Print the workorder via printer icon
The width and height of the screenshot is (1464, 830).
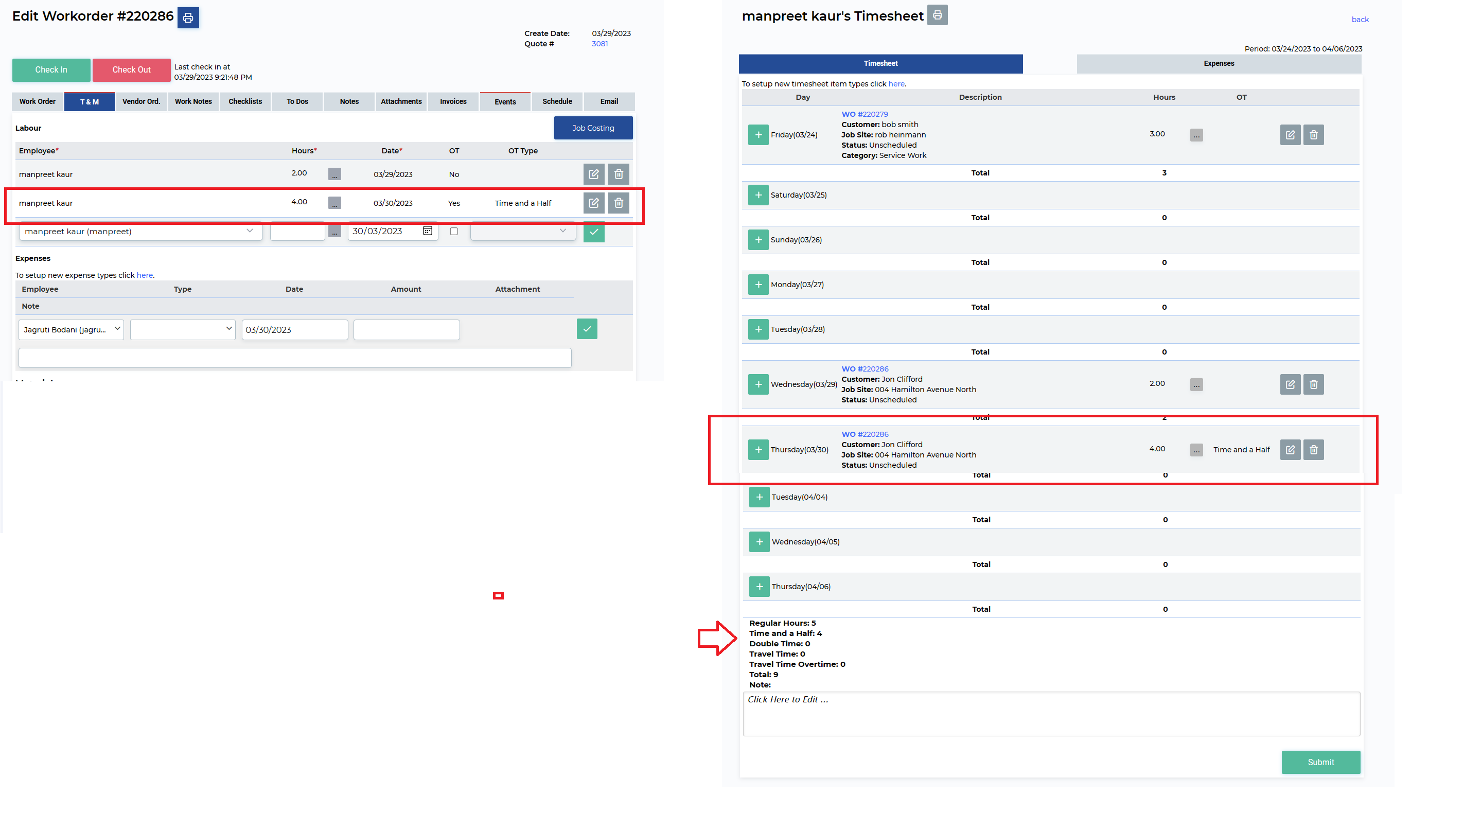click(x=188, y=17)
